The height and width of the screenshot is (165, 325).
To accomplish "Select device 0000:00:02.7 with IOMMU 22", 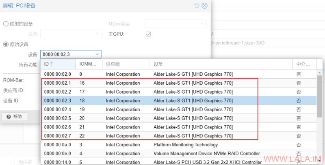I will click(x=179, y=136).
